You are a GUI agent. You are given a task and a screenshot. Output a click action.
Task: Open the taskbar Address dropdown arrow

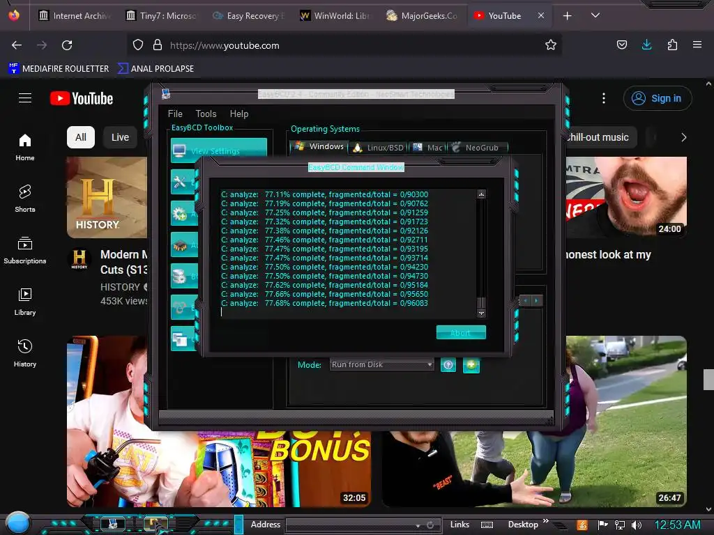pos(418,525)
